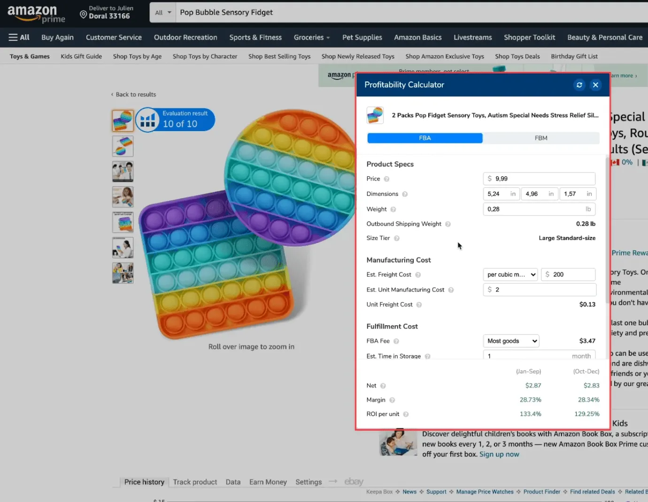Click the ebay logo in Keepa bar
The width and height of the screenshot is (648, 502).
[x=354, y=482]
